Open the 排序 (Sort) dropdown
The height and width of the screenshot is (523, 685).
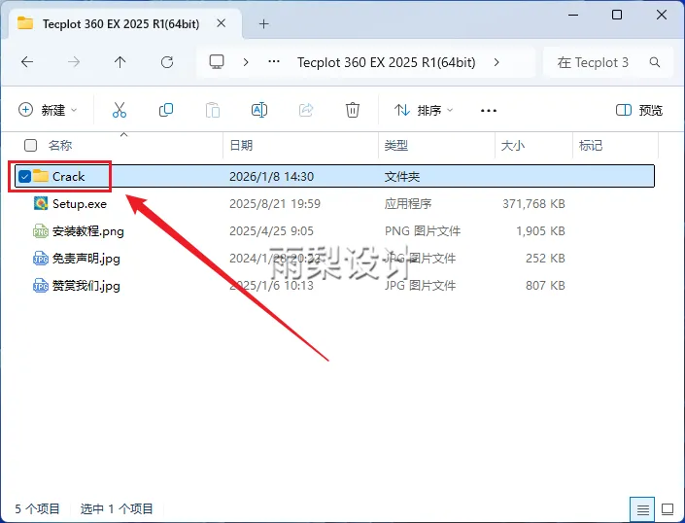tap(424, 110)
